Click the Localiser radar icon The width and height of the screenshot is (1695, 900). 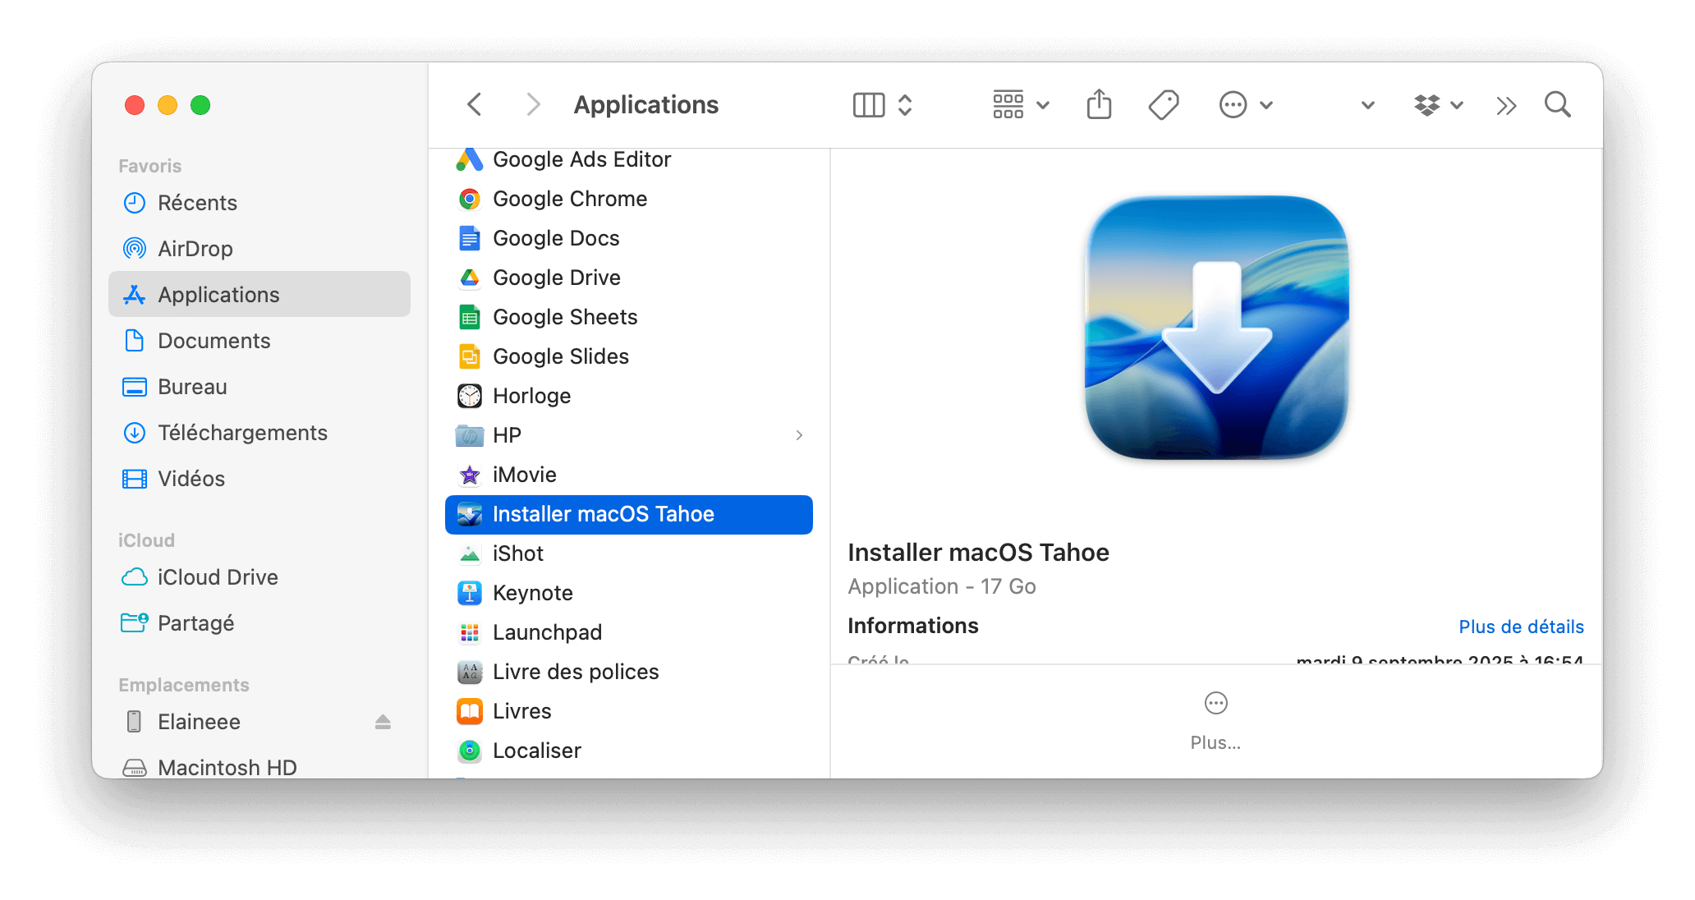click(470, 751)
